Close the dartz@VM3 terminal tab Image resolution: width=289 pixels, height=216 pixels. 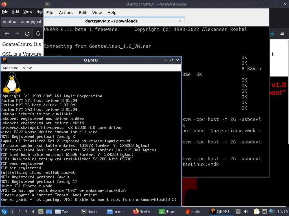[180, 21]
